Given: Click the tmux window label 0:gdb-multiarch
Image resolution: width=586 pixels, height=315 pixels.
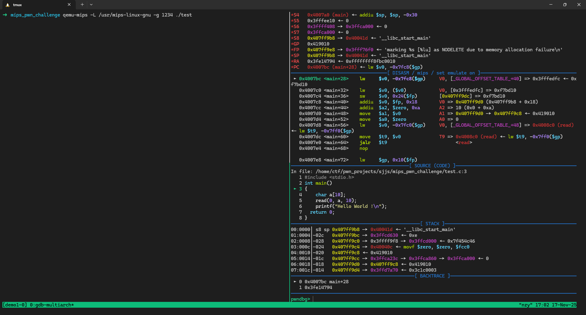Looking at the screenshot, I should tap(52, 305).
